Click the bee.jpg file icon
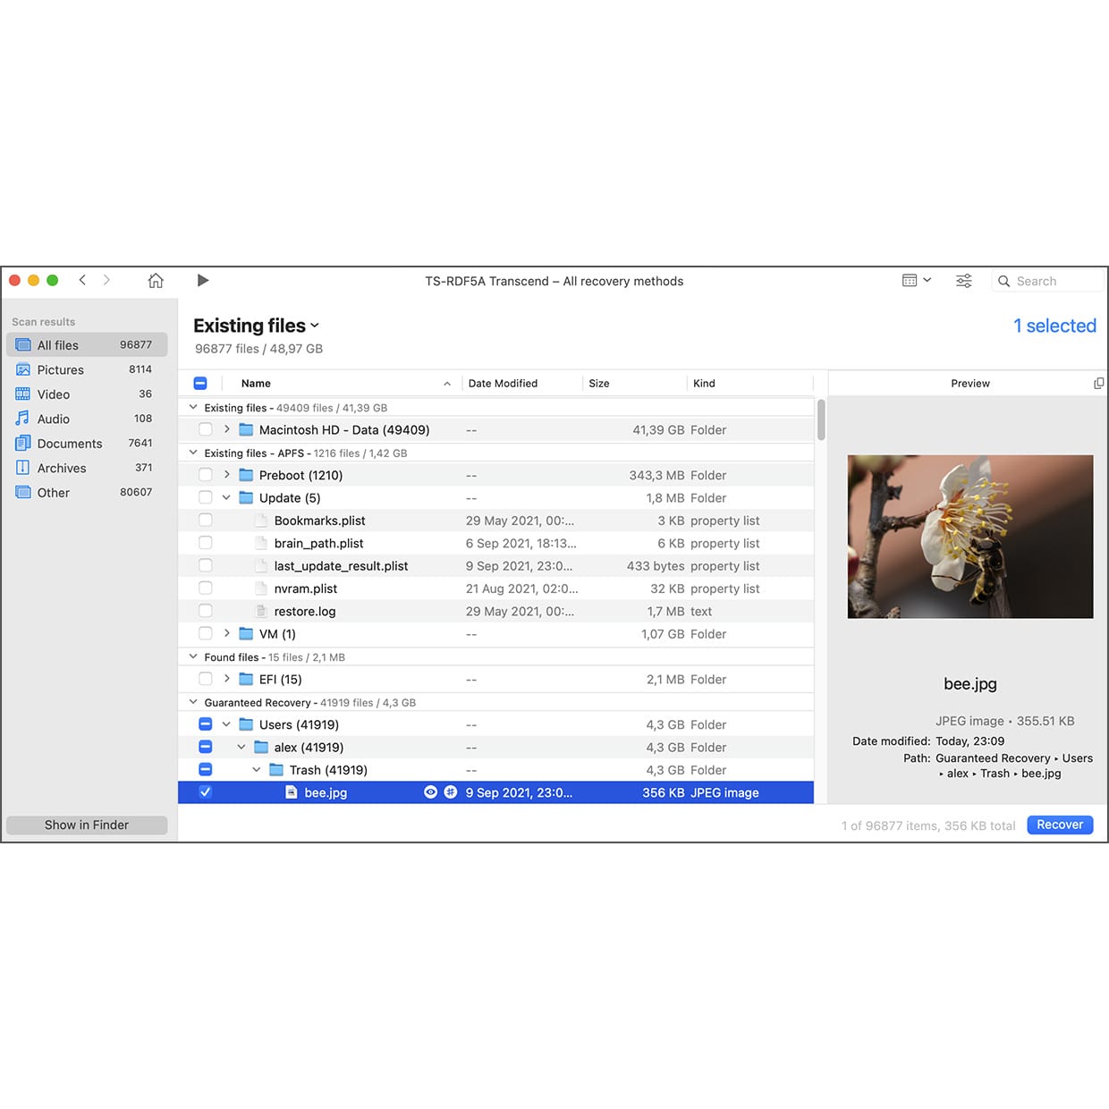Screen dimensions: 1109x1109 point(292,792)
